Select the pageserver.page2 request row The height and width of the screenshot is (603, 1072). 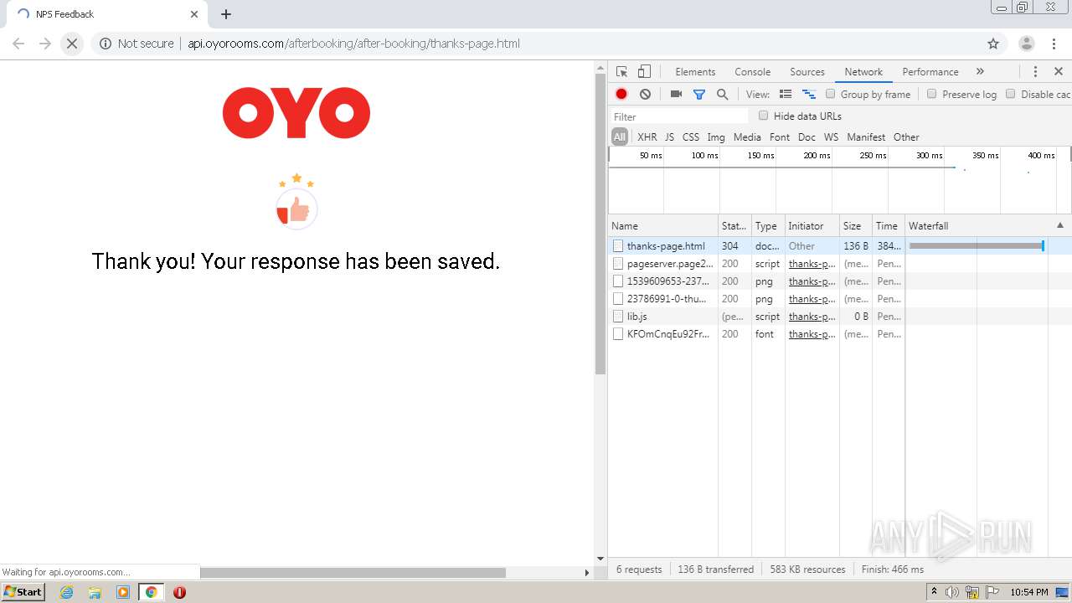point(840,264)
